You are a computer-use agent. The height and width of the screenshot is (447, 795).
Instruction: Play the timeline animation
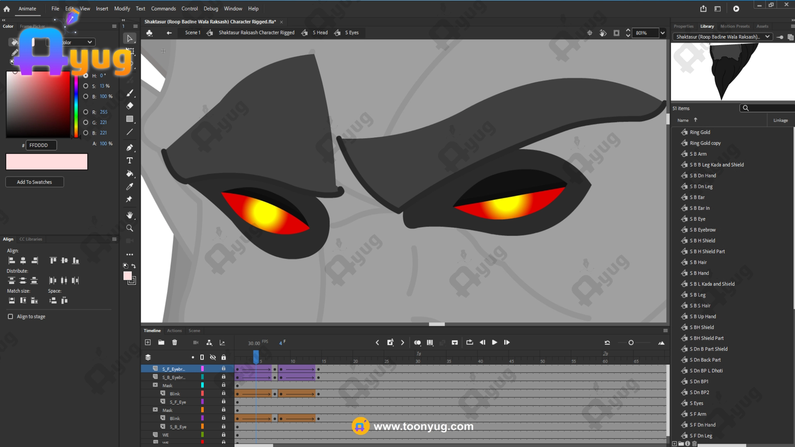tap(494, 342)
